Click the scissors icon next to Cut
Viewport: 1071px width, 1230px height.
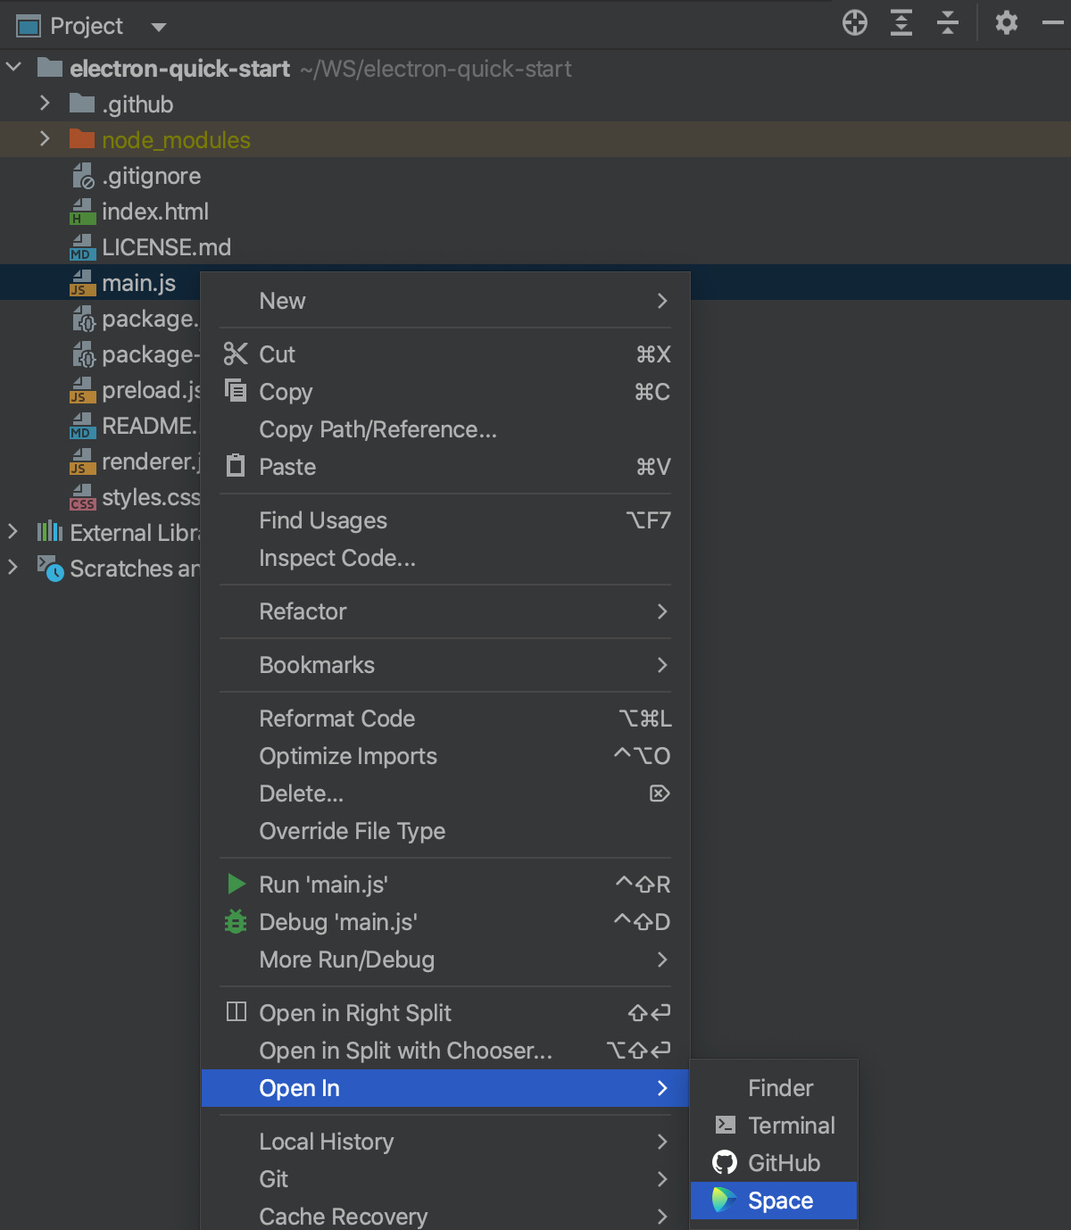[236, 353]
